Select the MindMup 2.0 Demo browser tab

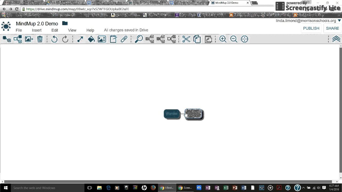(230, 3)
